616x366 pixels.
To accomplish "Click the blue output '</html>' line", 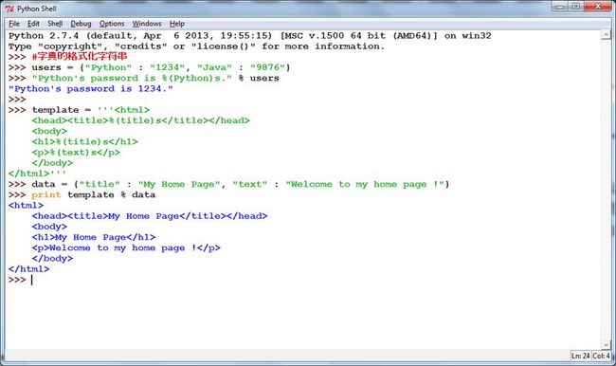I will coord(29,269).
